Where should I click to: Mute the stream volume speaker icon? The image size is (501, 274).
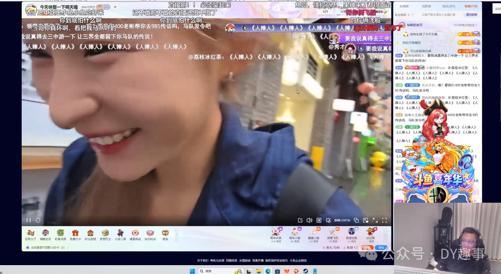pos(309,220)
